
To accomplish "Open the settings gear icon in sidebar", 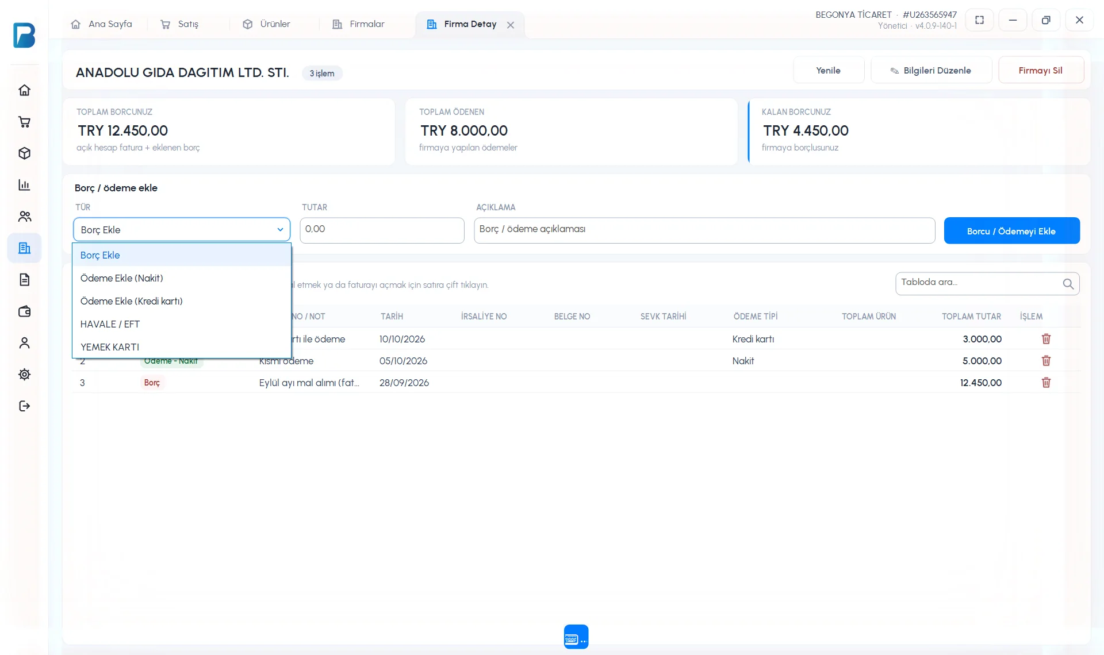I will point(24,375).
